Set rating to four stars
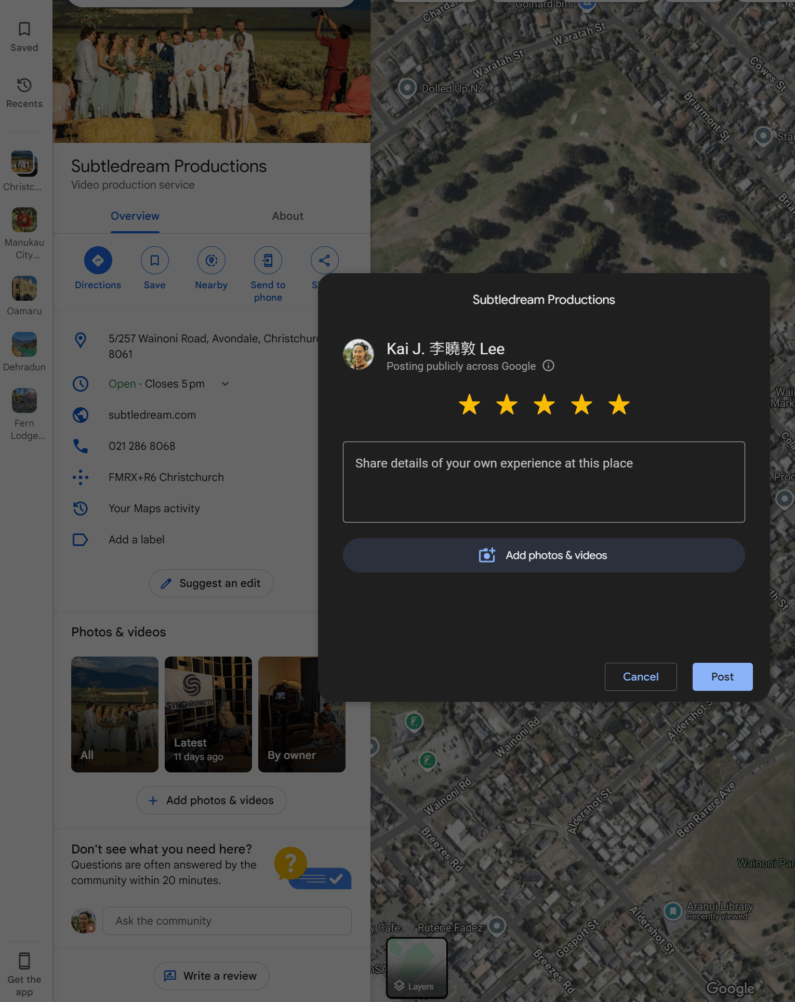 coord(581,405)
